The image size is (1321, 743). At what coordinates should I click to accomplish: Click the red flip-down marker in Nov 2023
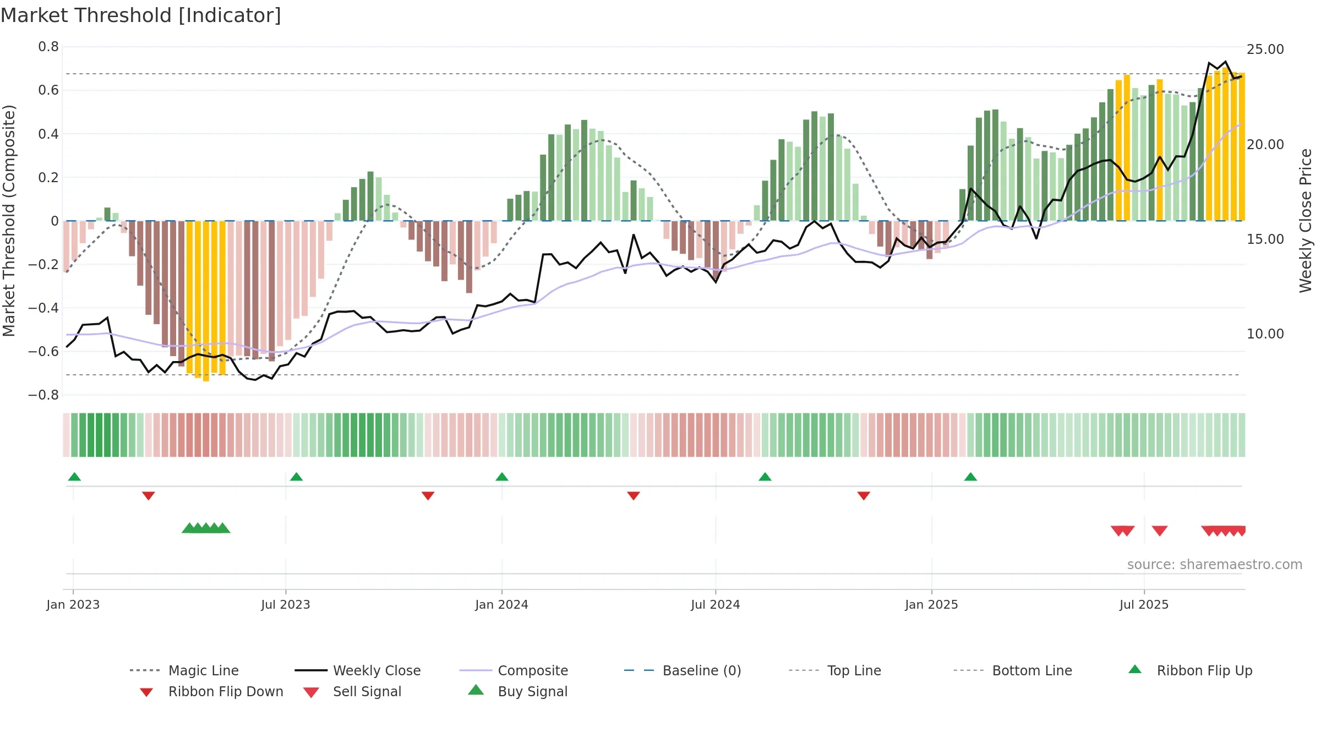[428, 496]
